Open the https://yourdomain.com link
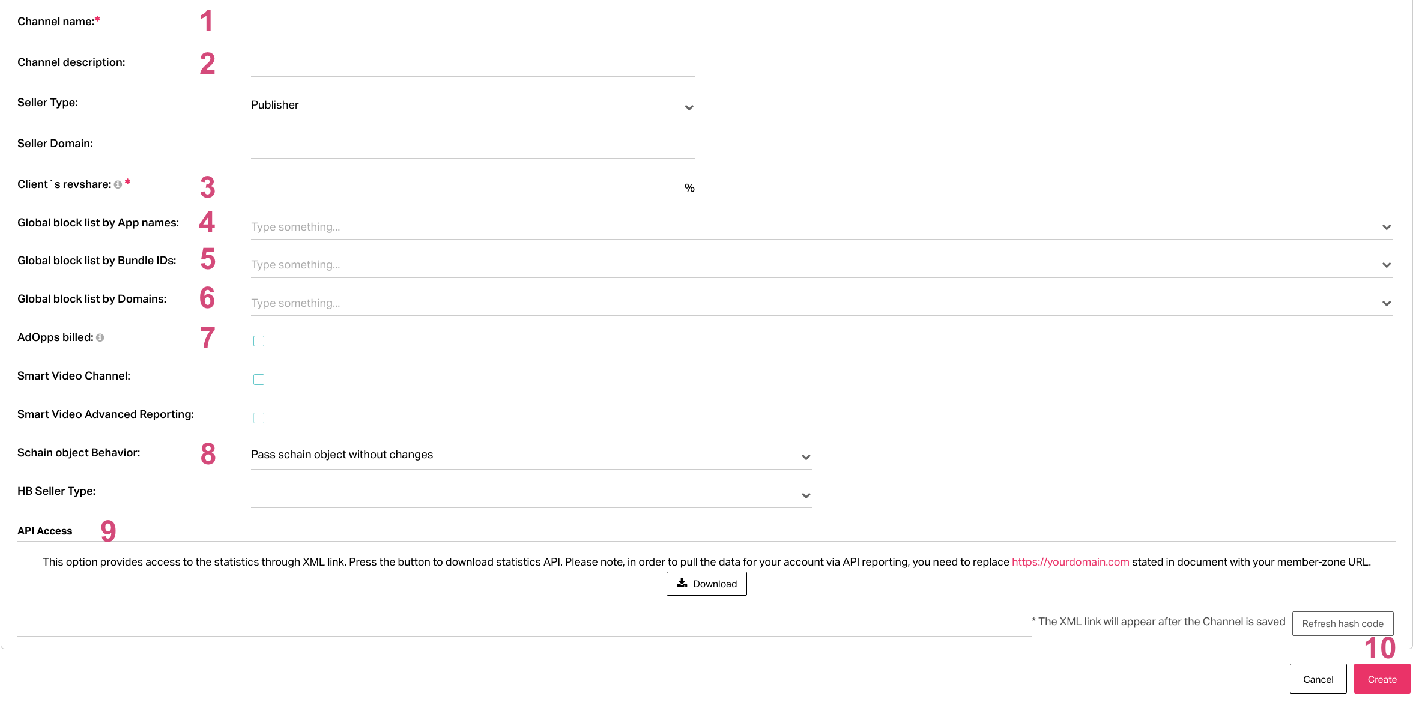This screenshot has width=1422, height=711. [1071, 562]
